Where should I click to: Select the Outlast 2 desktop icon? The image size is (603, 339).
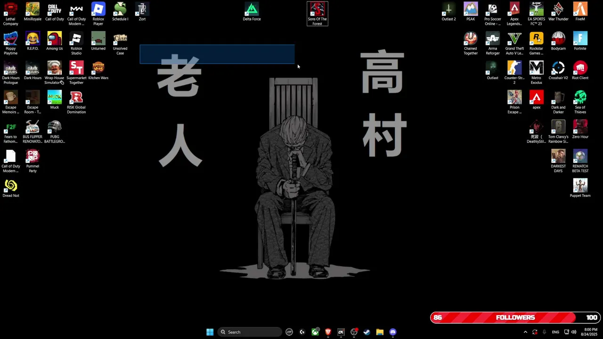pyautogui.click(x=448, y=12)
